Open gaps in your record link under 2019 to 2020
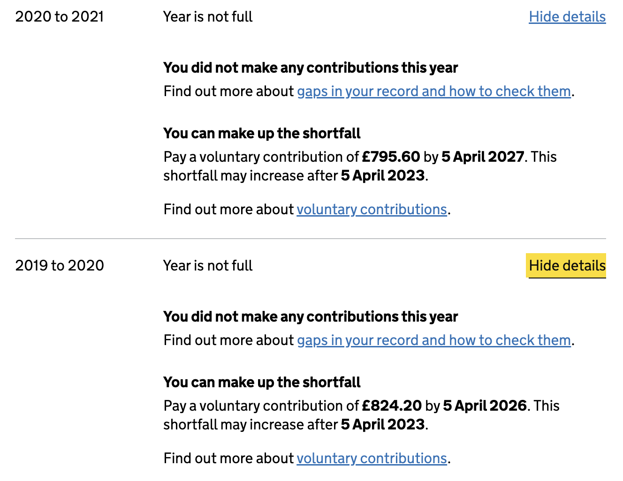The height and width of the screenshot is (481, 623). pos(433,340)
